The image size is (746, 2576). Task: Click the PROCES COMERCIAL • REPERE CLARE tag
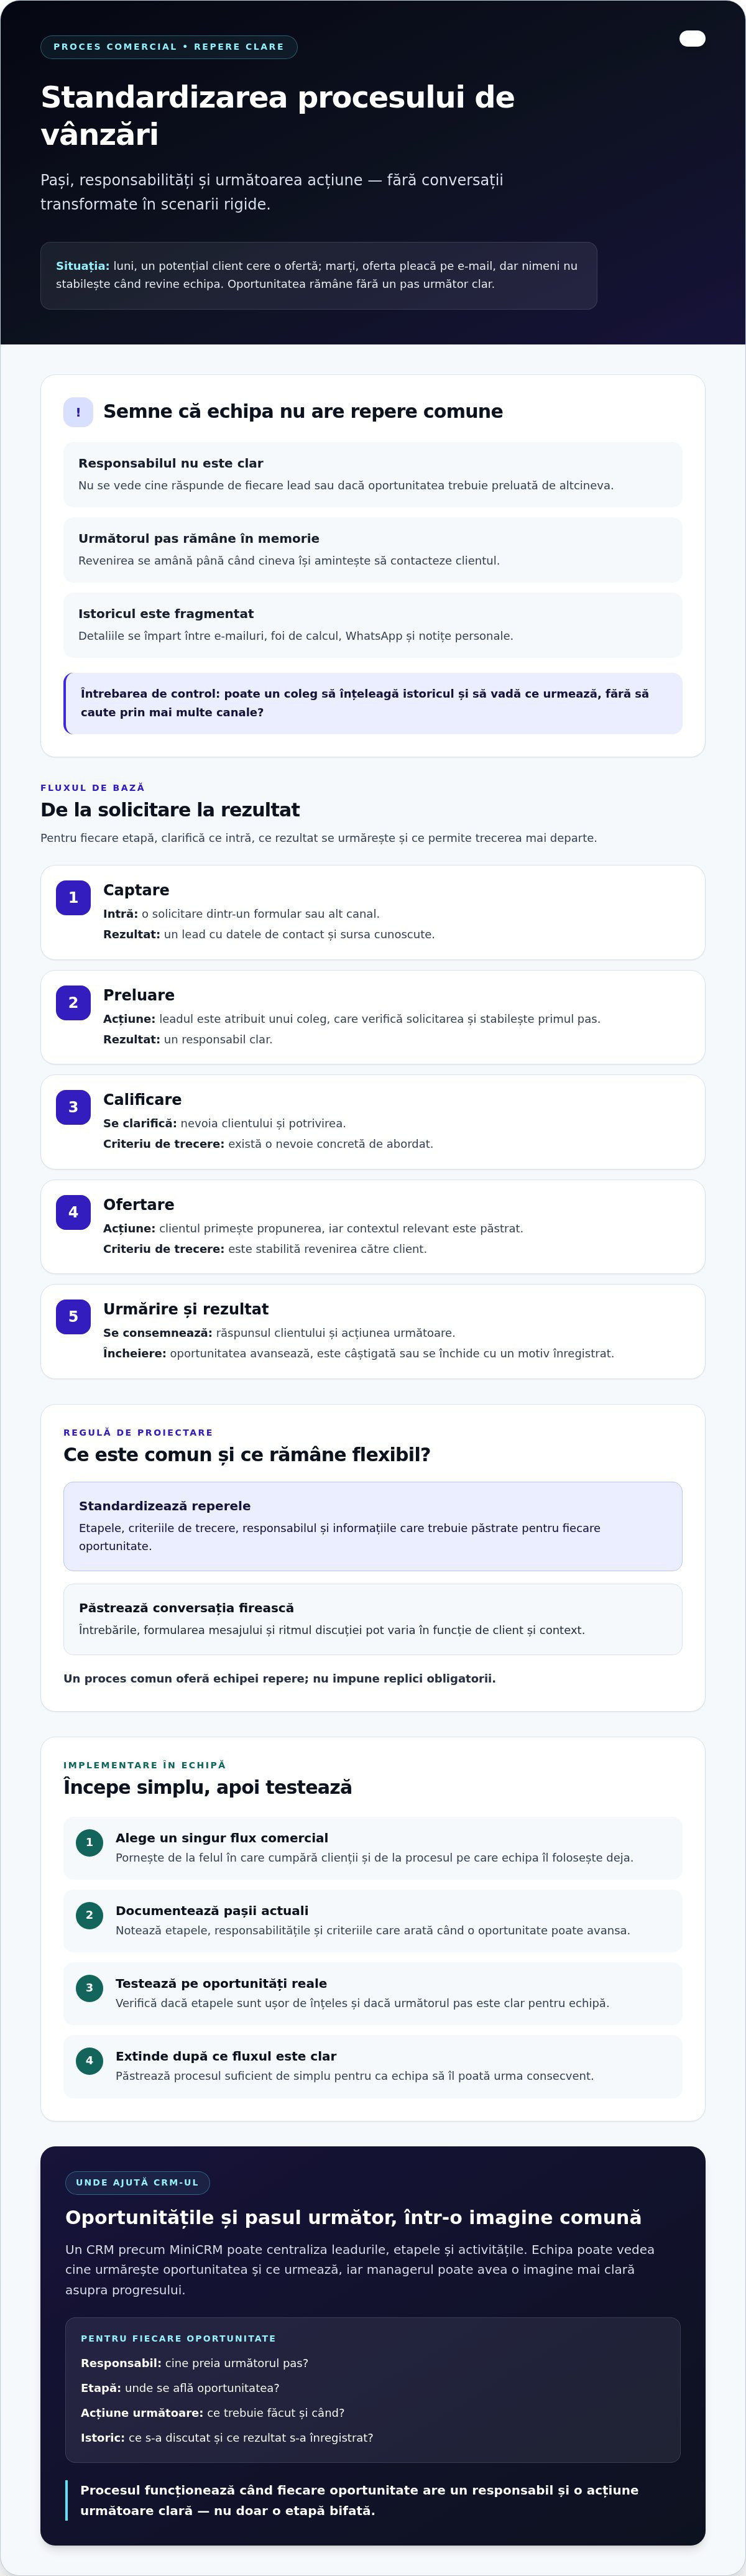(x=169, y=47)
